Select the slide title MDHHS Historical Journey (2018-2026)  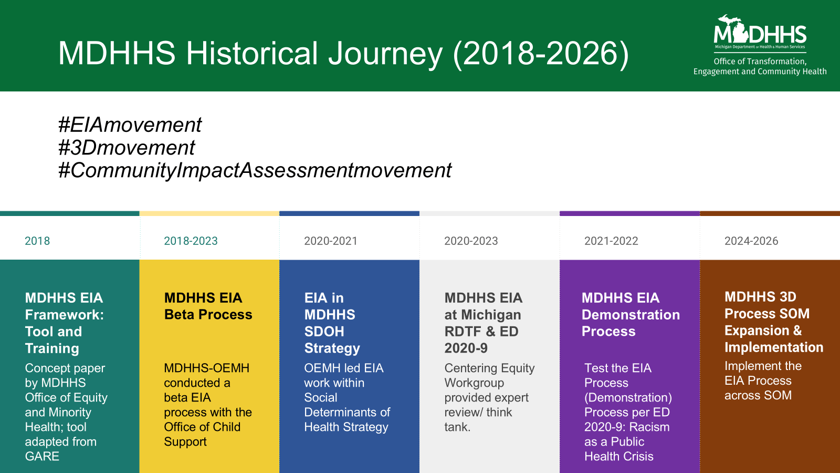coord(343,54)
